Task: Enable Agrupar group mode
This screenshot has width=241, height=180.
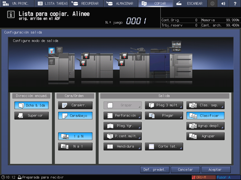Action: [206, 136]
